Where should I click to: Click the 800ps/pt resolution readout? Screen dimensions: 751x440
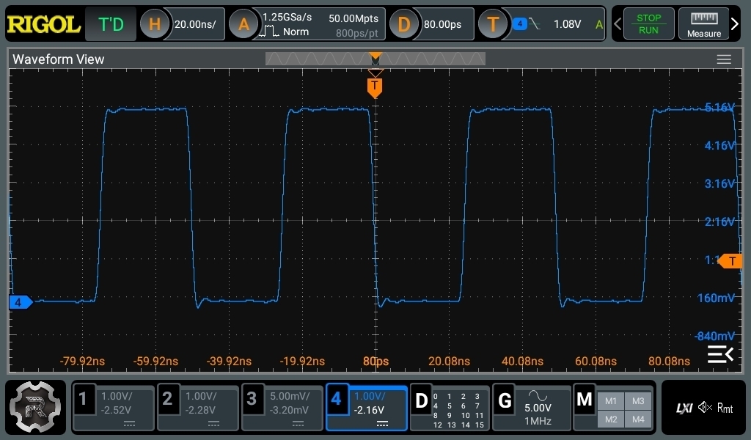coord(356,33)
